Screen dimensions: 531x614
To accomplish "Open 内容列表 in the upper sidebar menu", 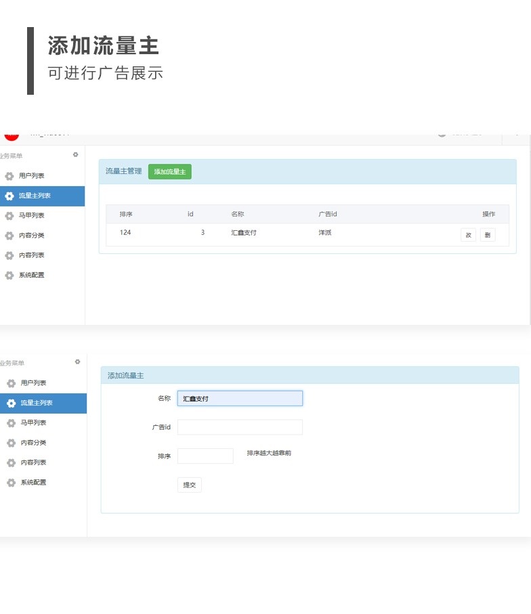I will tap(31, 255).
